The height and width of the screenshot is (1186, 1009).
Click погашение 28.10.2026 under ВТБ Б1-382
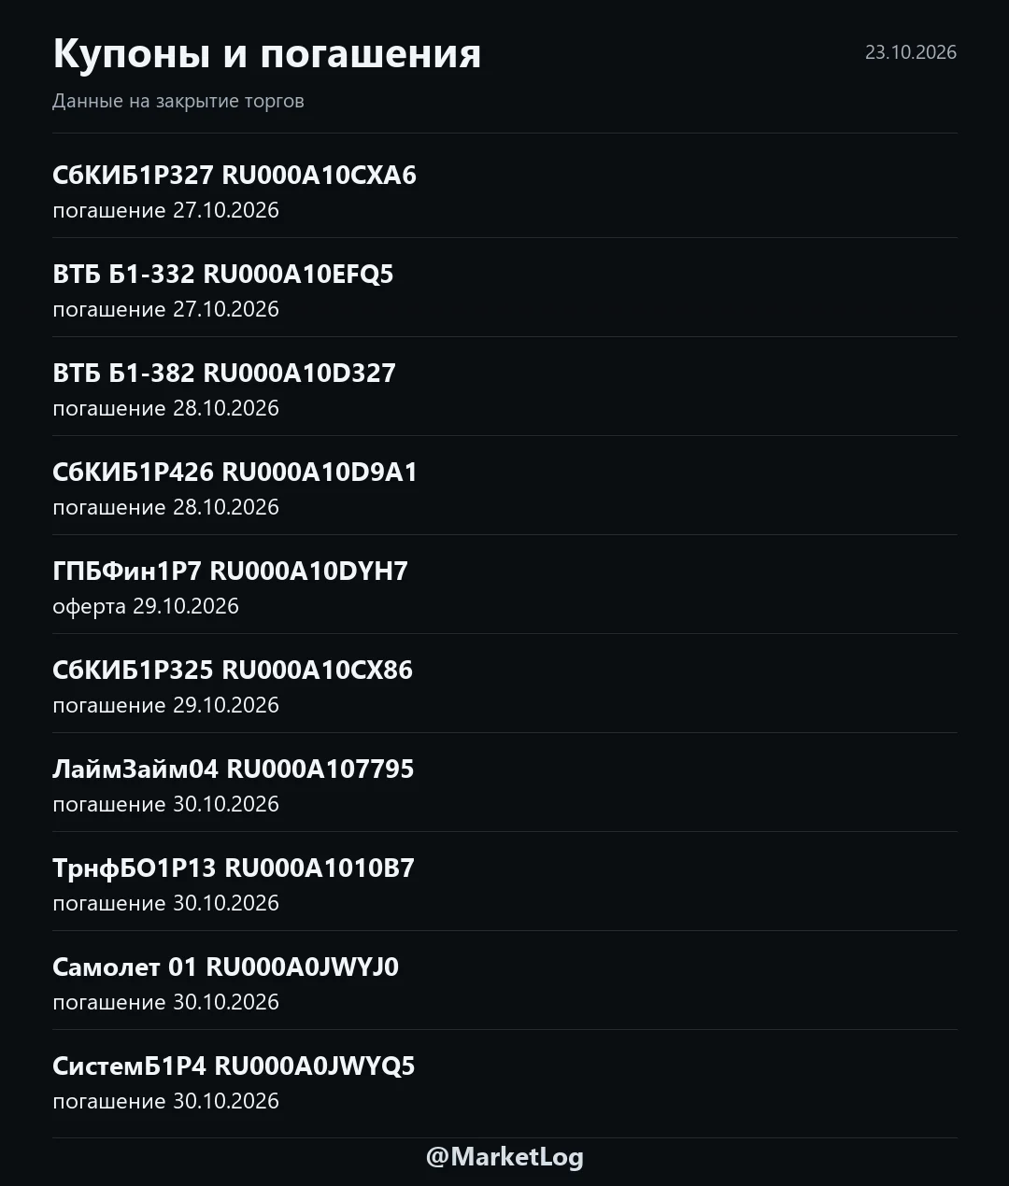pos(166,408)
